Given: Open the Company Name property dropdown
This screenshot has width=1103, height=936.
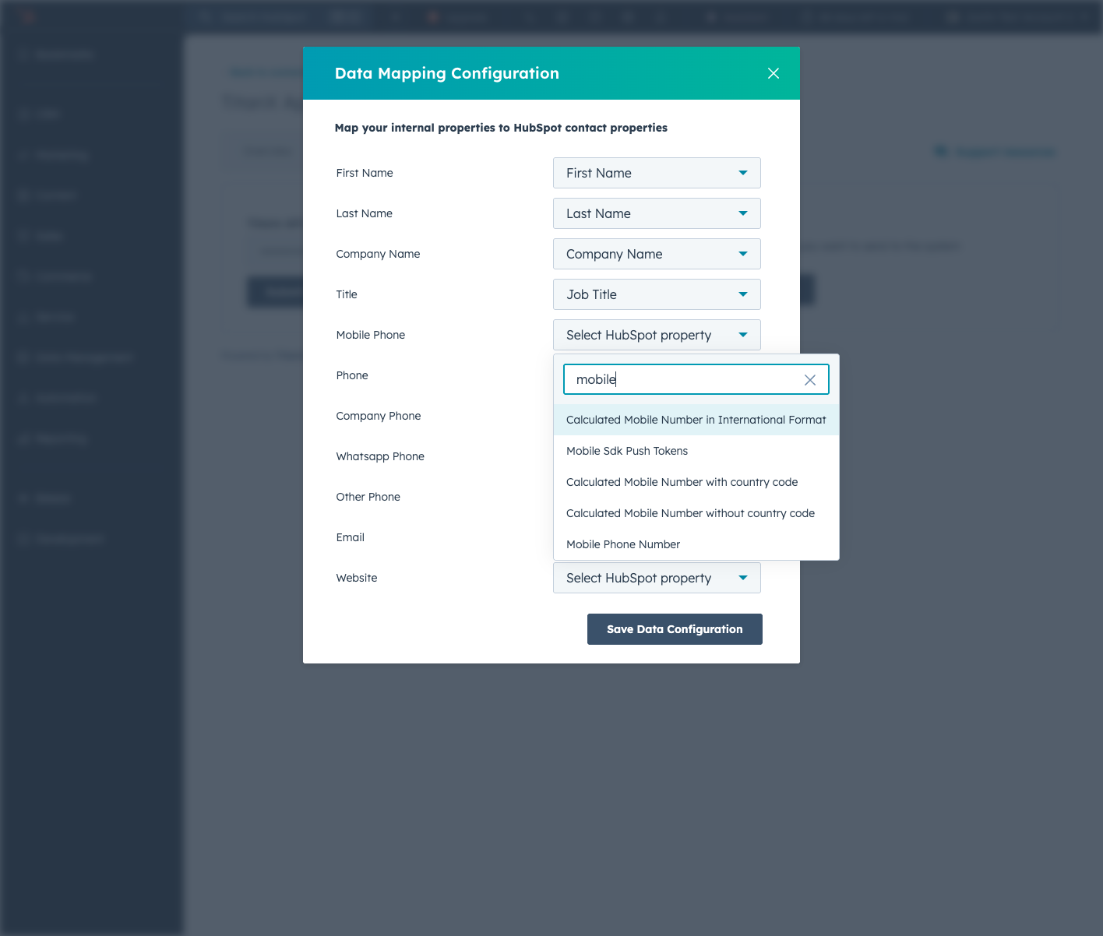Looking at the screenshot, I should 657,254.
